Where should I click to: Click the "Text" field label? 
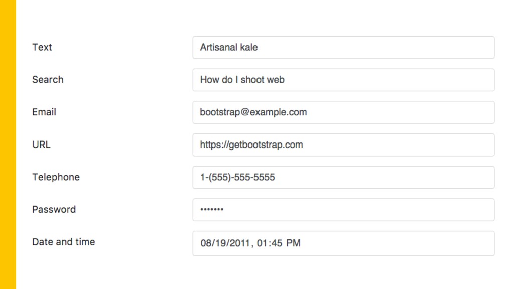(42, 47)
